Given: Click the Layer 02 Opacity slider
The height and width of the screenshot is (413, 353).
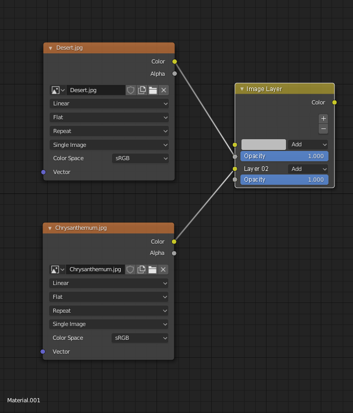Looking at the screenshot, I should point(284,180).
